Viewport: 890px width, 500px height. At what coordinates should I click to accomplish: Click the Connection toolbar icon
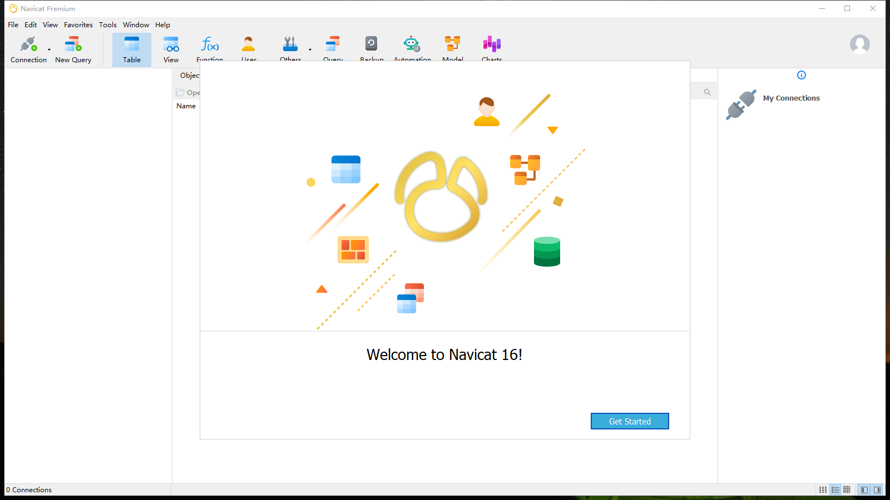pyautogui.click(x=28, y=49)
